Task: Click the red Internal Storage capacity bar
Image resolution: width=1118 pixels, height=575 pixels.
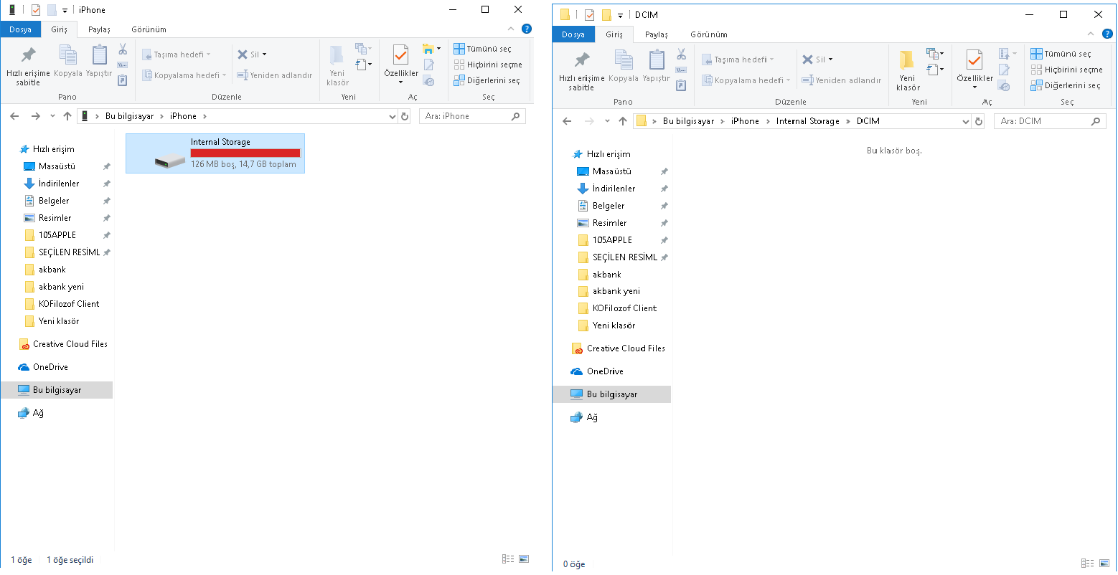Action: click(x=245, y=153)
